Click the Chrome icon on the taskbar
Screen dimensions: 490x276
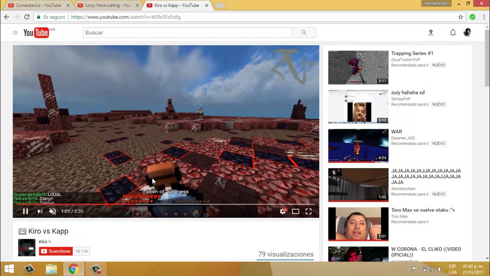coord(73,269)
